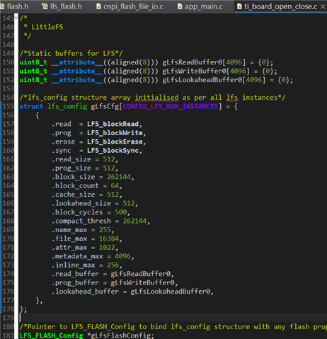327x339 pixels.
Task: Switch to ospi_flash_file_io.c tab
Action: (x=130, y=6)
